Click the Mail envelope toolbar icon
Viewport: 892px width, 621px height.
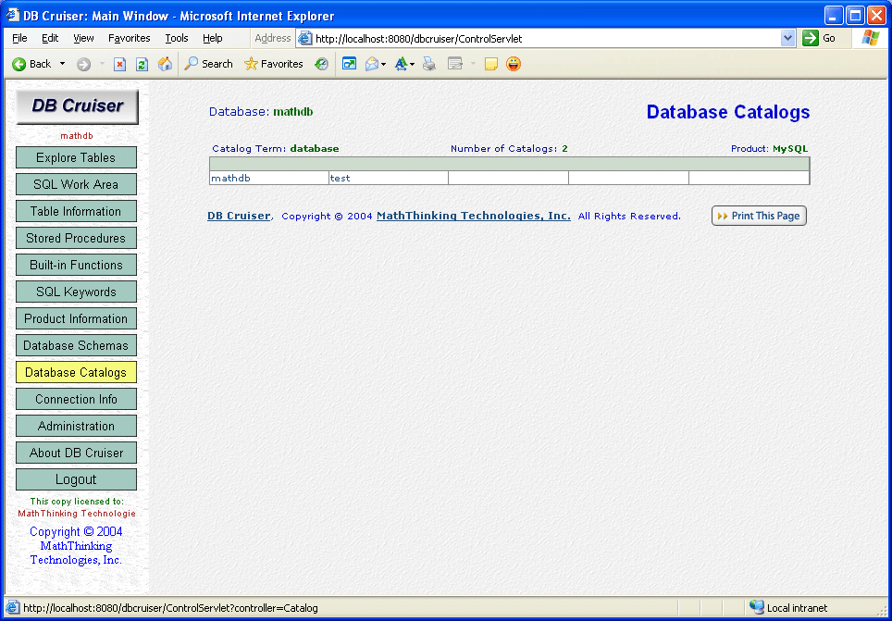point(372,64)
